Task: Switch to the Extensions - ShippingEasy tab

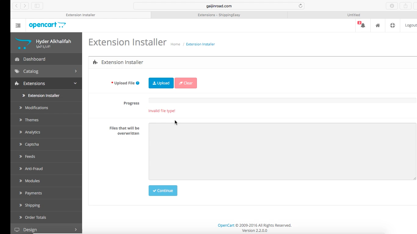Action: point(219,15)
